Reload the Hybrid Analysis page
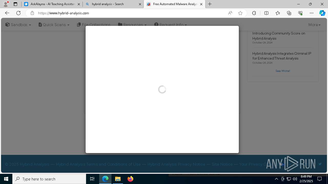The height and width of the screenshot is (184, 328). click(18, 13)
